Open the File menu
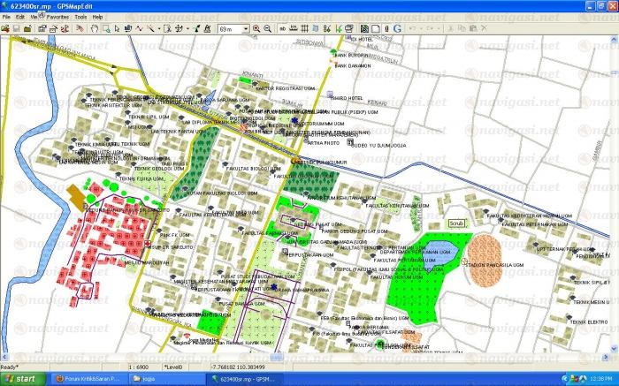Viewport: 619px width, 386px height. click(x=7, y=17)
